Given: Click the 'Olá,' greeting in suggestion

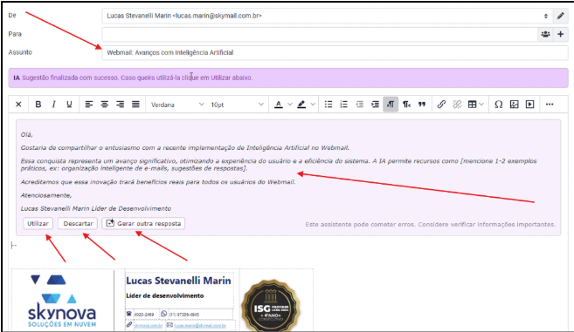Looking at the screenshot, I should click(x=27, y=134).
